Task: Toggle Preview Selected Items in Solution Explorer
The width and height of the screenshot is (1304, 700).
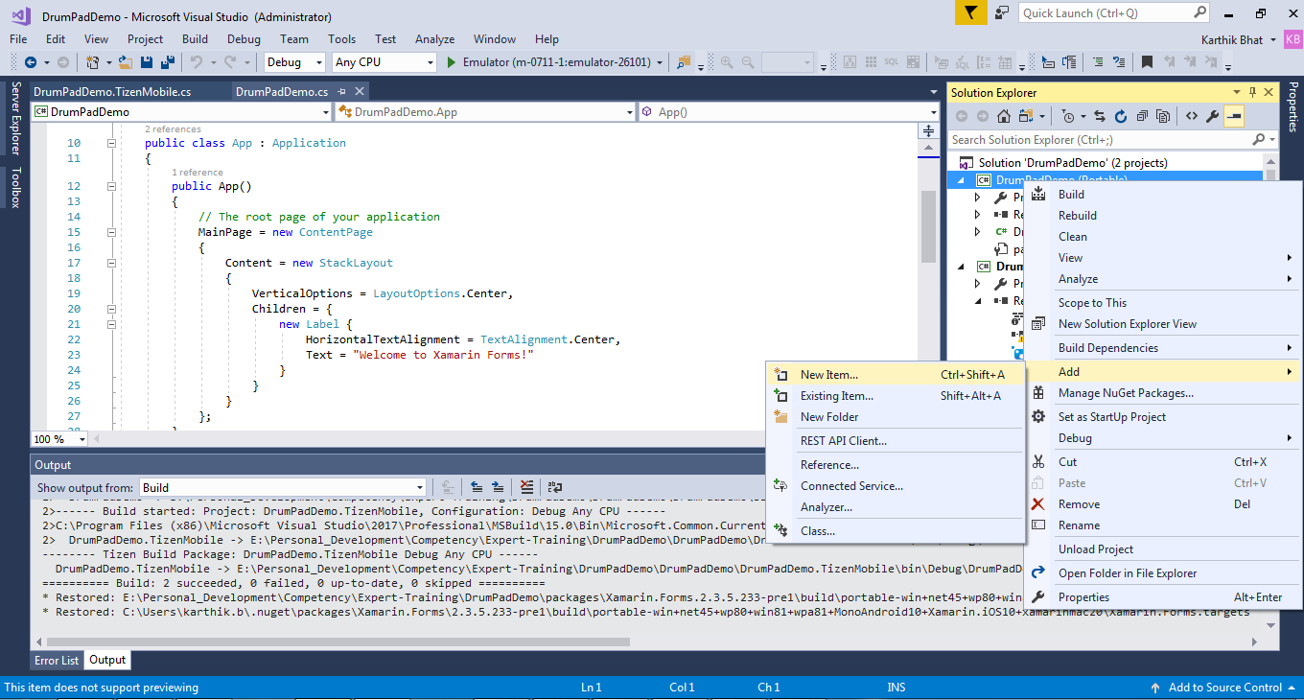Action: coord(1234,116)
